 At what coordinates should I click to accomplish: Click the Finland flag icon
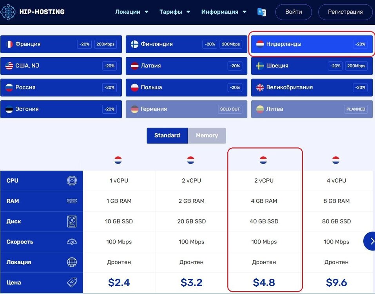(134, 44)
